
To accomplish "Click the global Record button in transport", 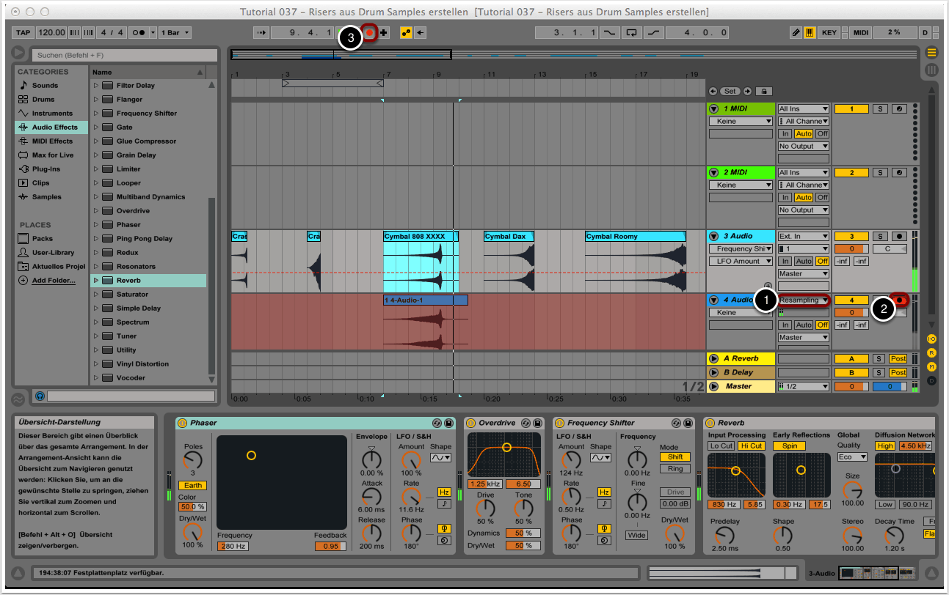I will [370, 33].
